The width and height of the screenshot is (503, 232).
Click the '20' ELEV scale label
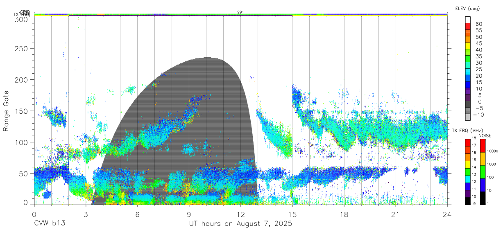click(x=478, y=76)
